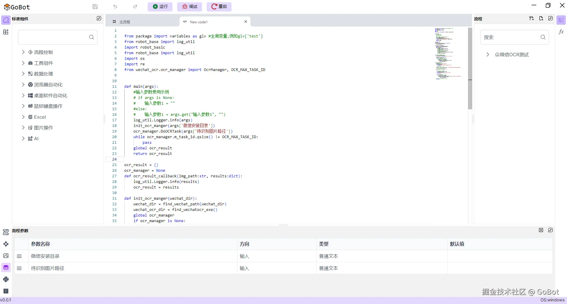Click the panel collapse icon next to 标准组件
This screenshot has width=567, height=304.
coord(99,18)
